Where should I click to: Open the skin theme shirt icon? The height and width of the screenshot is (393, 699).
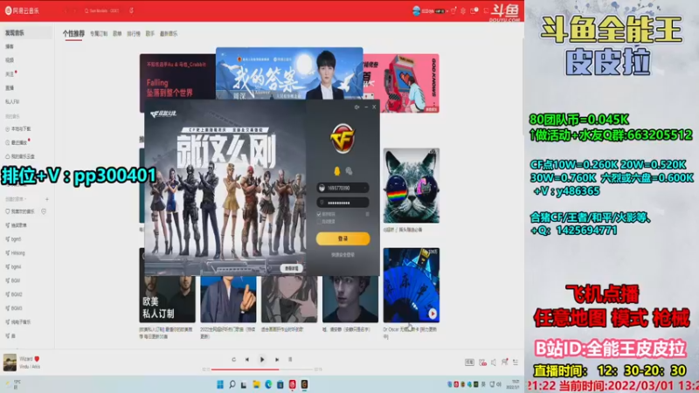(x=453, y=10)
